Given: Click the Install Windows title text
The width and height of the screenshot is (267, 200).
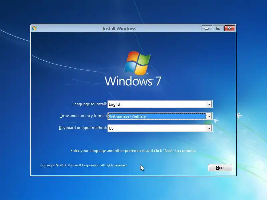Looking at the screenshot, I should pyautogui.click(x=119, y=29).
